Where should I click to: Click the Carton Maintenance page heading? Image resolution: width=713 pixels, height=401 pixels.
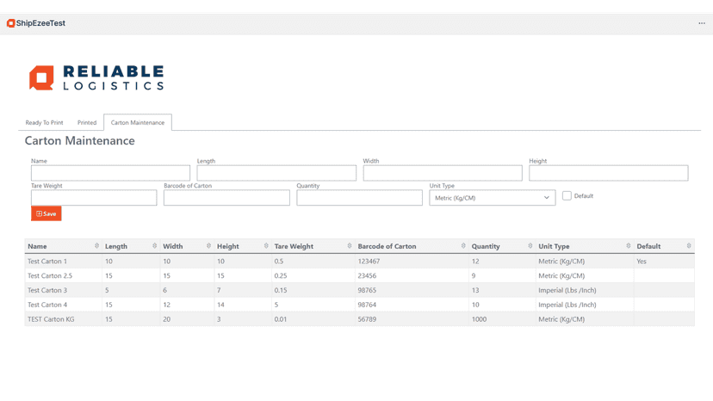pos(79,141)
